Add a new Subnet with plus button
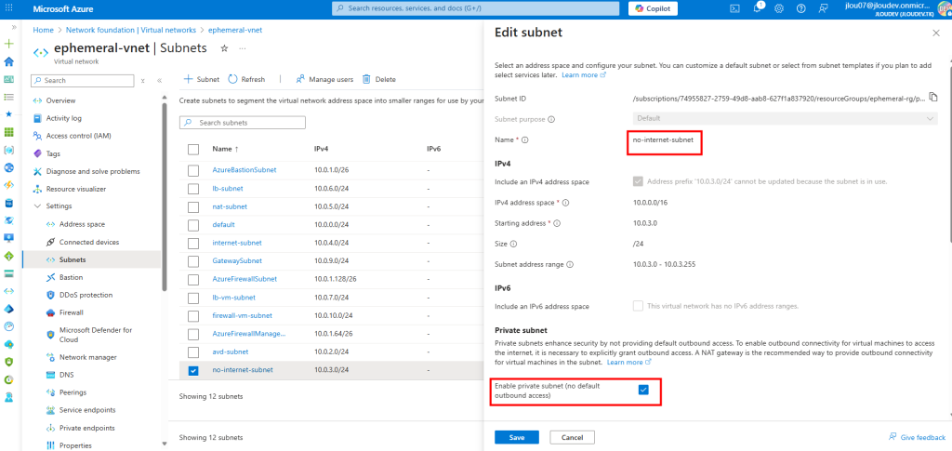This screenshot has width=952, height=451. [x=201, y=79]
